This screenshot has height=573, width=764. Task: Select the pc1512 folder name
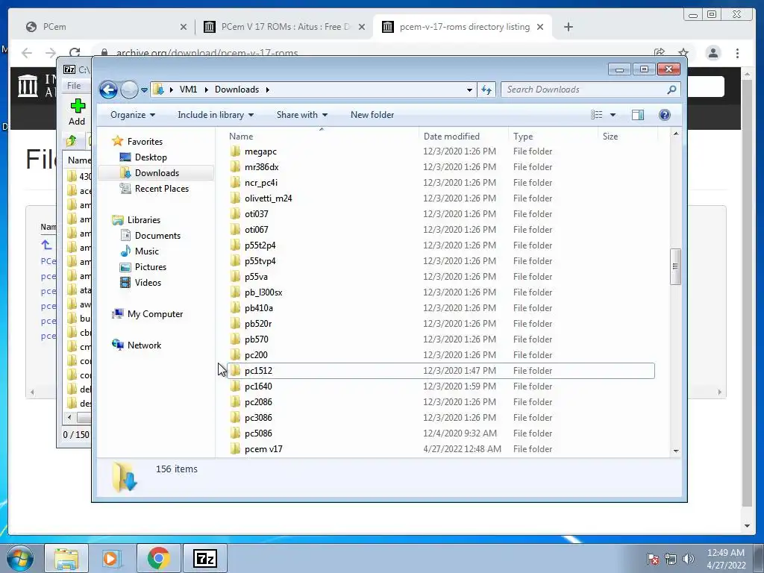258,371
